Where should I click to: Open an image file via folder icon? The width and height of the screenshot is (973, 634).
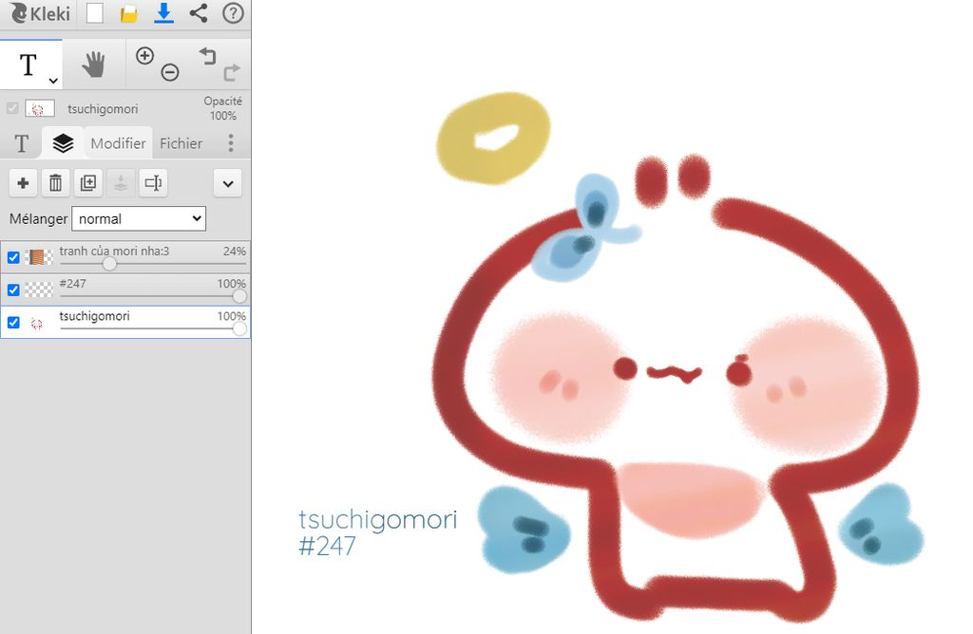[128, 13]
